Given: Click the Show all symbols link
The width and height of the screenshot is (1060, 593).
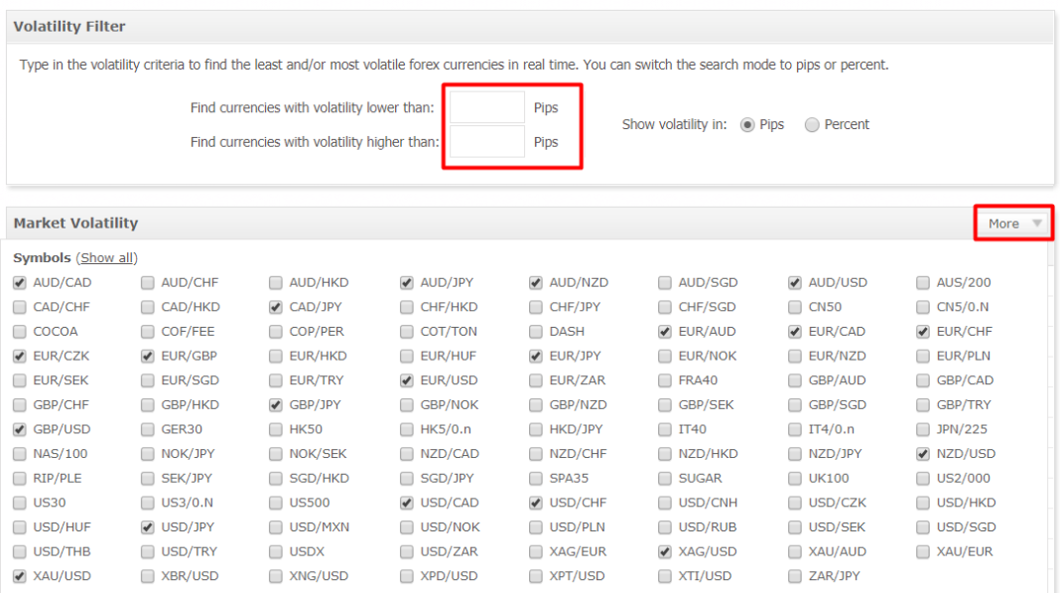Looking at the screenshot, I should pyautogui.click(x=106, y=257).
